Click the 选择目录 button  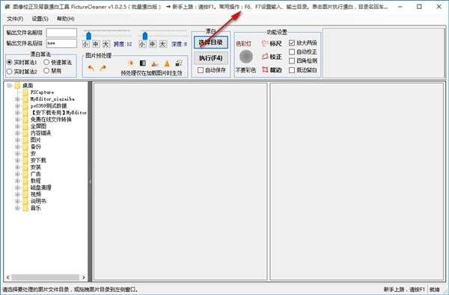tap(211, 43)
